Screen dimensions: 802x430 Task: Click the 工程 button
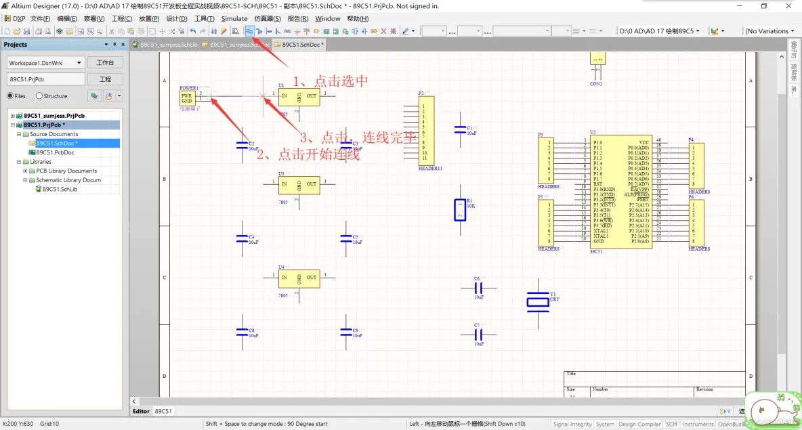(105, 79)
